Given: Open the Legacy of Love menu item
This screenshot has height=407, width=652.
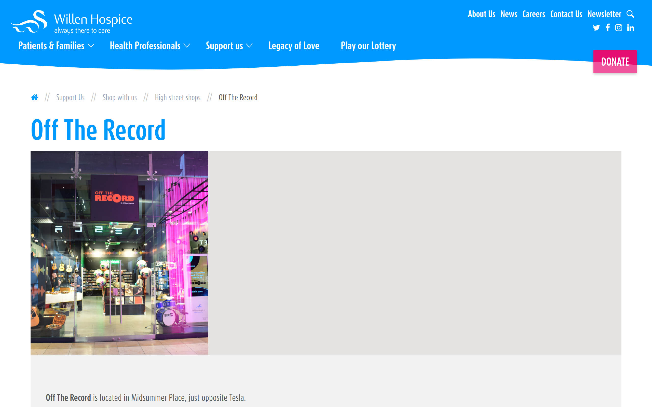Looking at the screenshot, I should click(x=294, y=46).
